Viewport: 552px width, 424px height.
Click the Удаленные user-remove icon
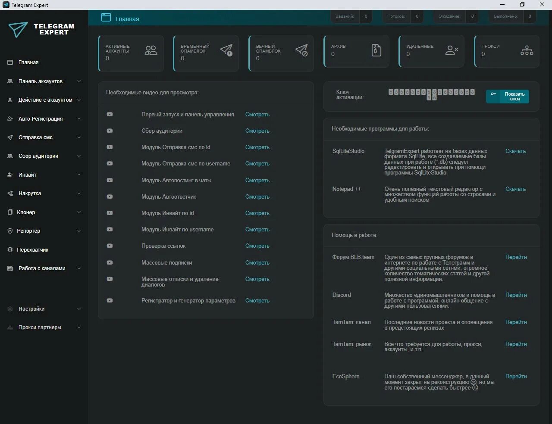click(x=452, y=50)
